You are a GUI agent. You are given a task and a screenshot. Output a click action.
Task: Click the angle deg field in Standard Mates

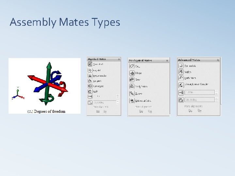105,102
